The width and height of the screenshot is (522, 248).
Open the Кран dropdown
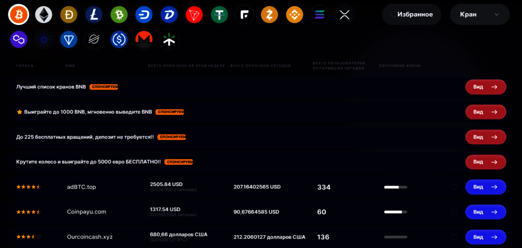(480, 14)
